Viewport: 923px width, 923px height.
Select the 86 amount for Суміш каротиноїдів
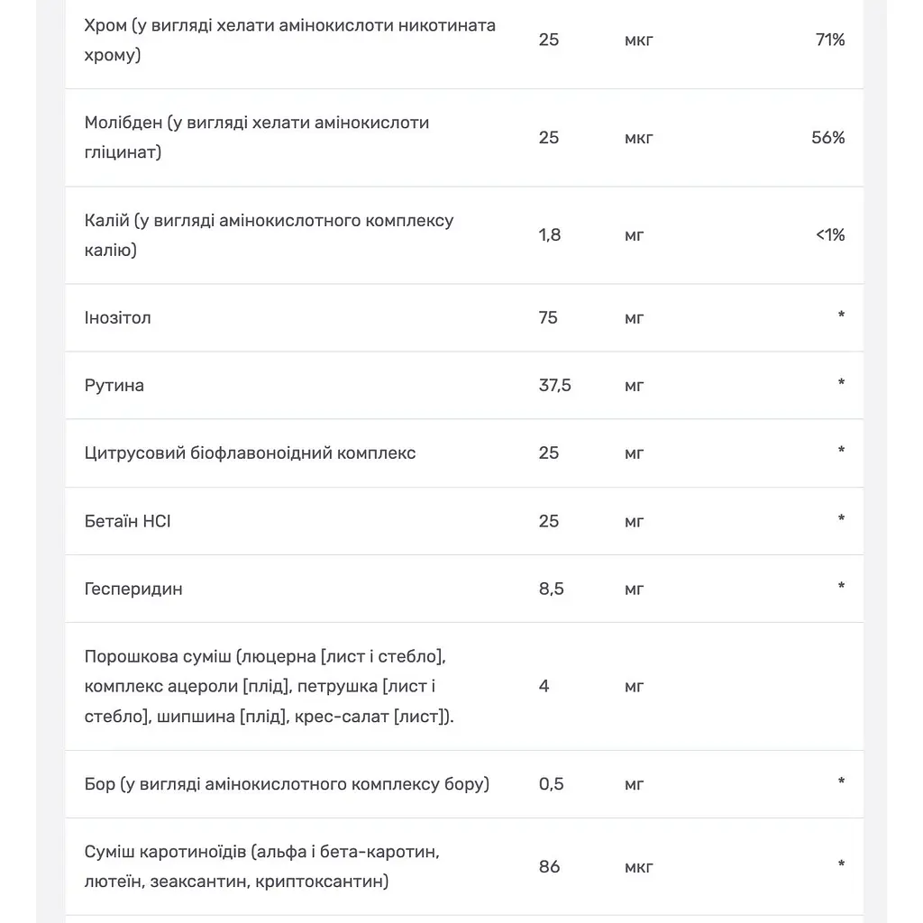pos(549,866)
